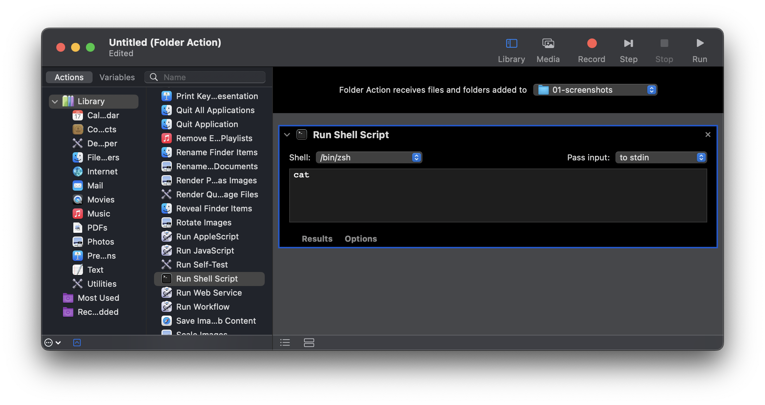
Task: Select the Rotate Images action
Action: point(204,222)
